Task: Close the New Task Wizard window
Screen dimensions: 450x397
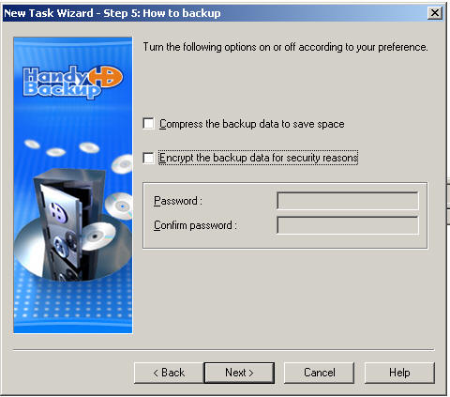Action: click(x=435, y=13)
